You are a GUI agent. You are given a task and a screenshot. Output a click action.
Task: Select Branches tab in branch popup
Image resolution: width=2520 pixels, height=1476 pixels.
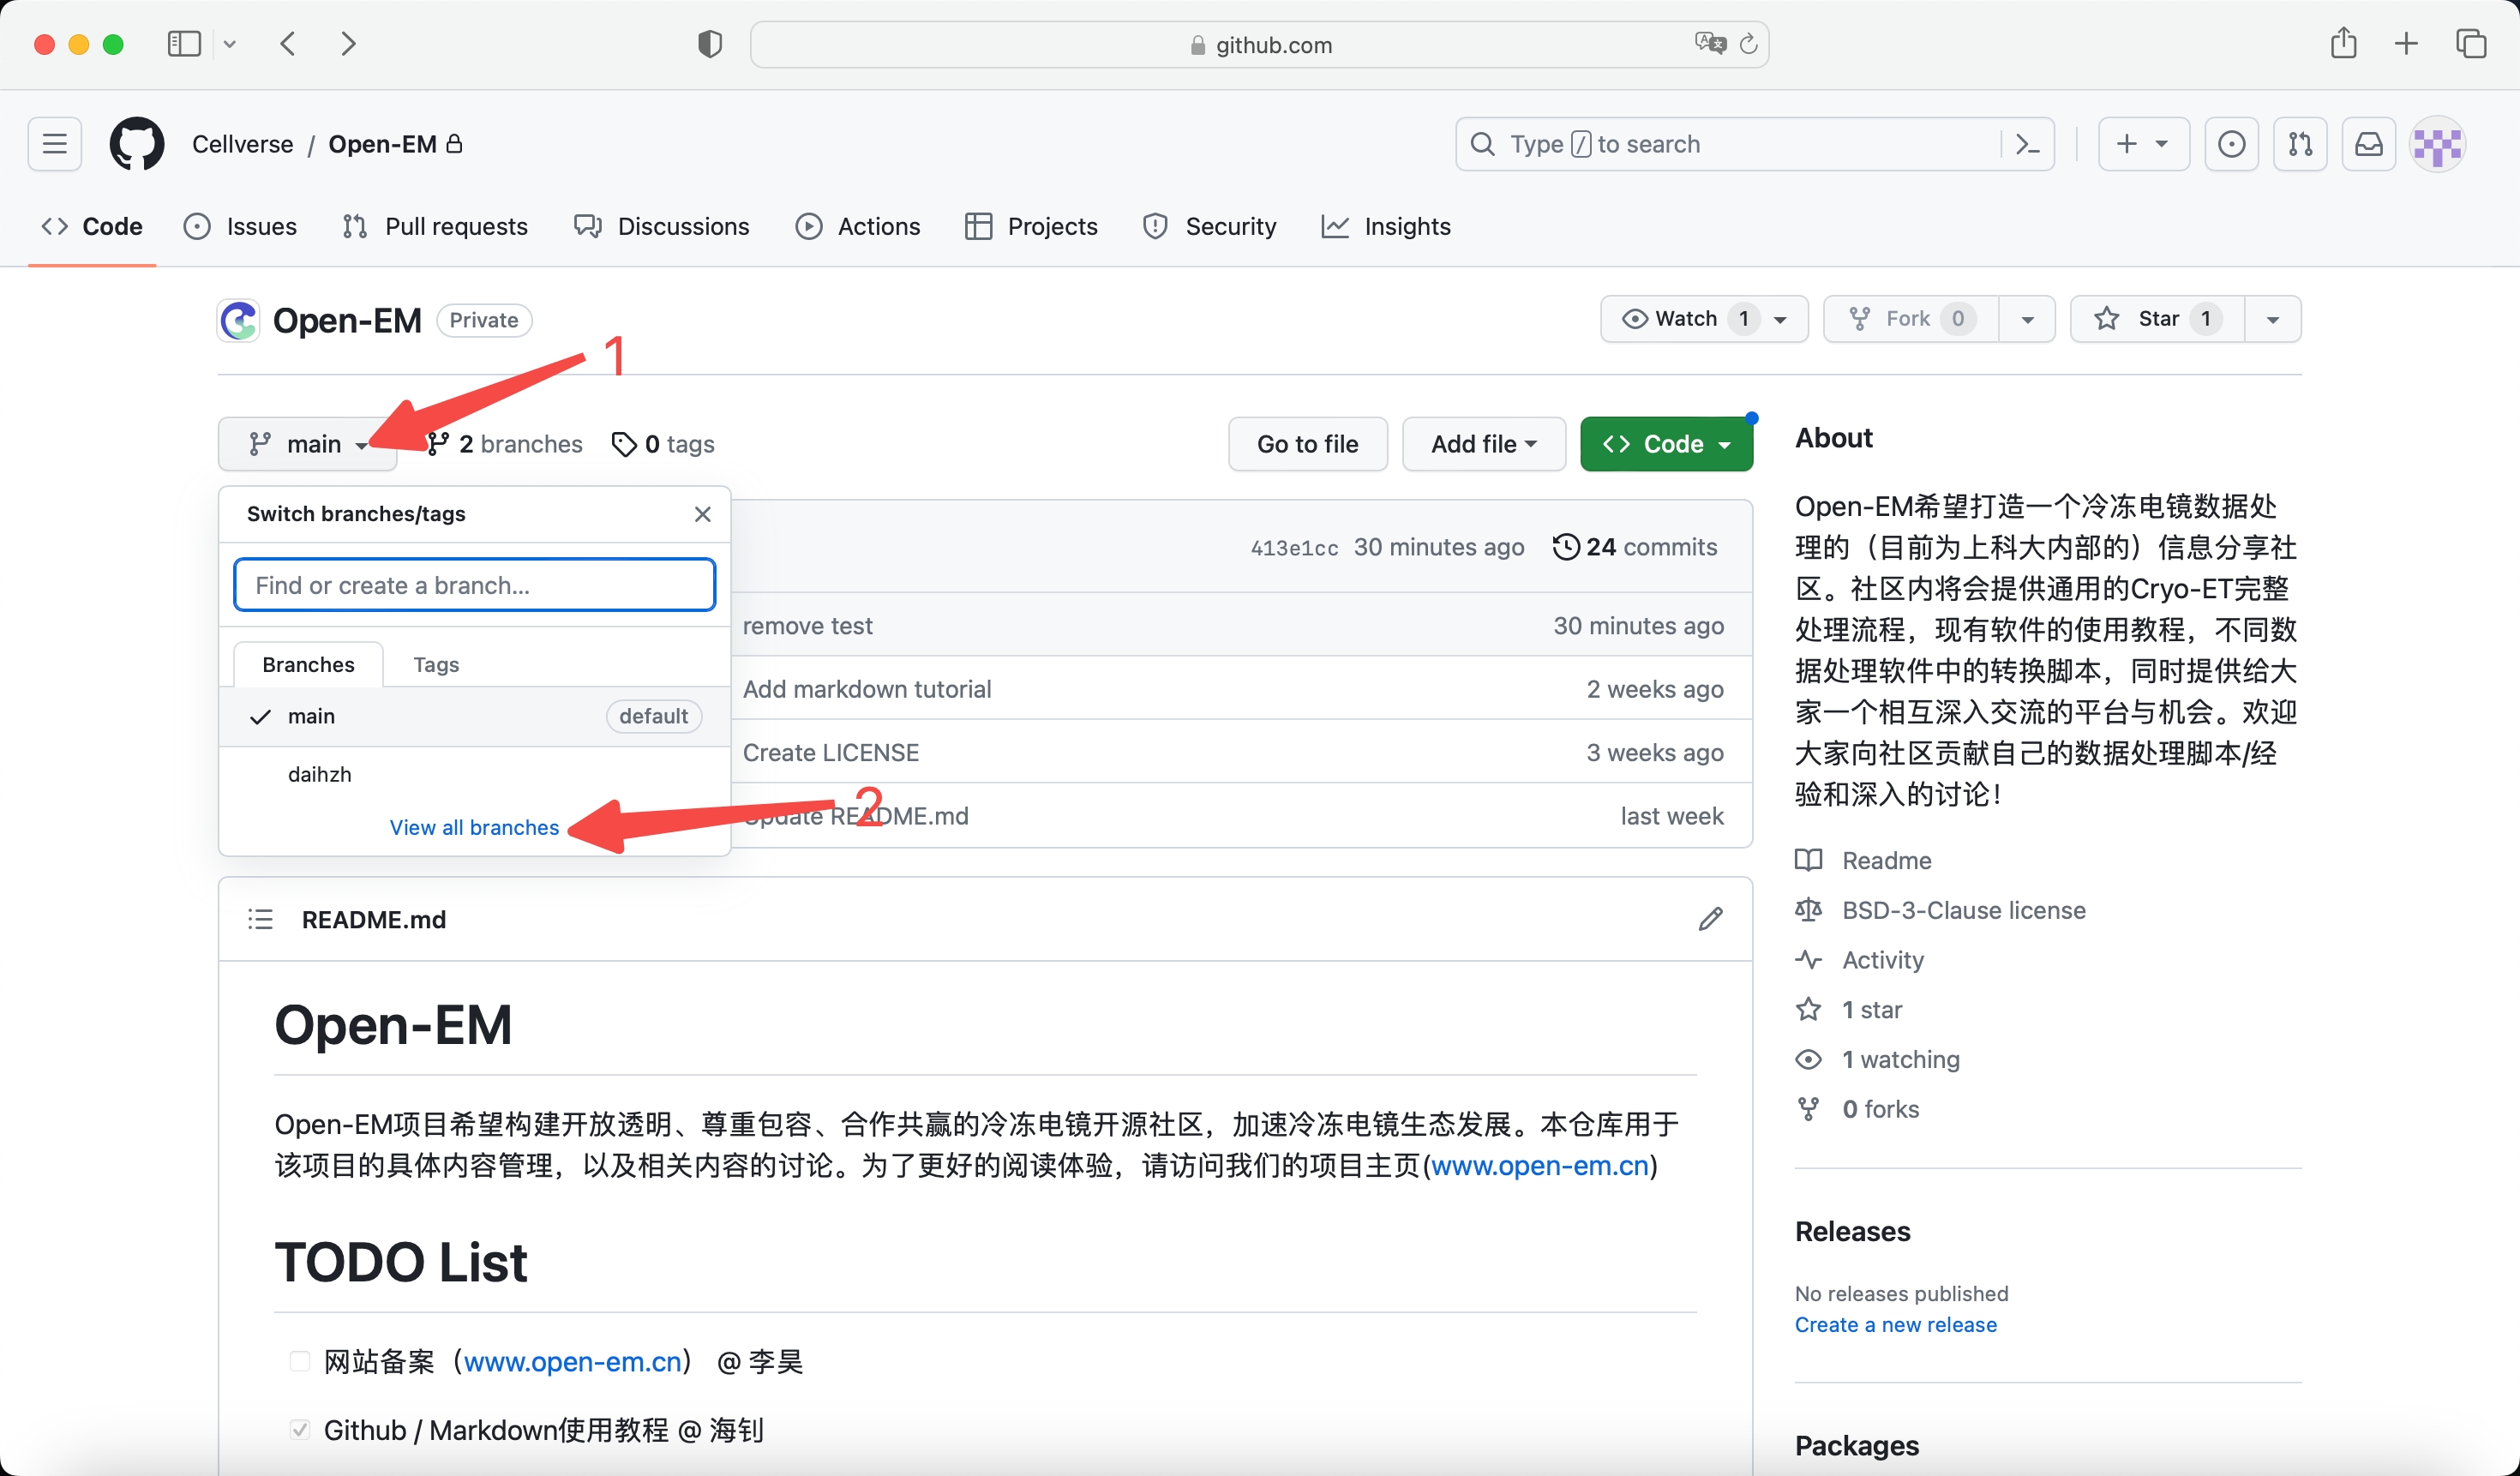(308, 665)
